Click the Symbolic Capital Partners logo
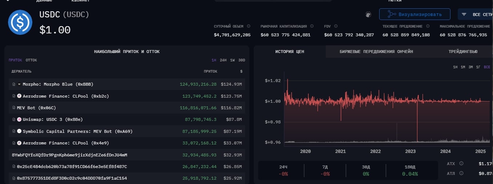Image resolution: width=493 pixels, height=184 pixels. [19, 131]
